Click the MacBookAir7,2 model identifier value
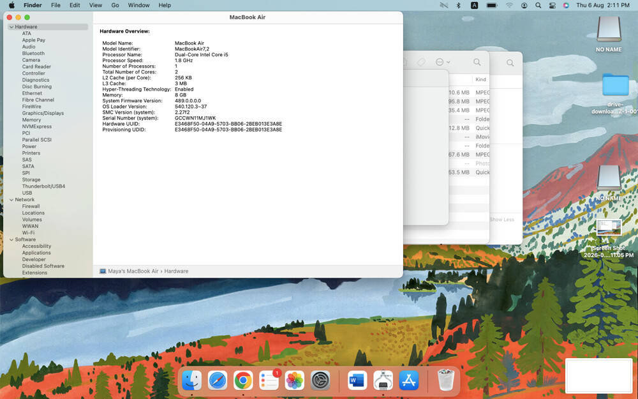The image size is (638, 399). pos(192,49)
